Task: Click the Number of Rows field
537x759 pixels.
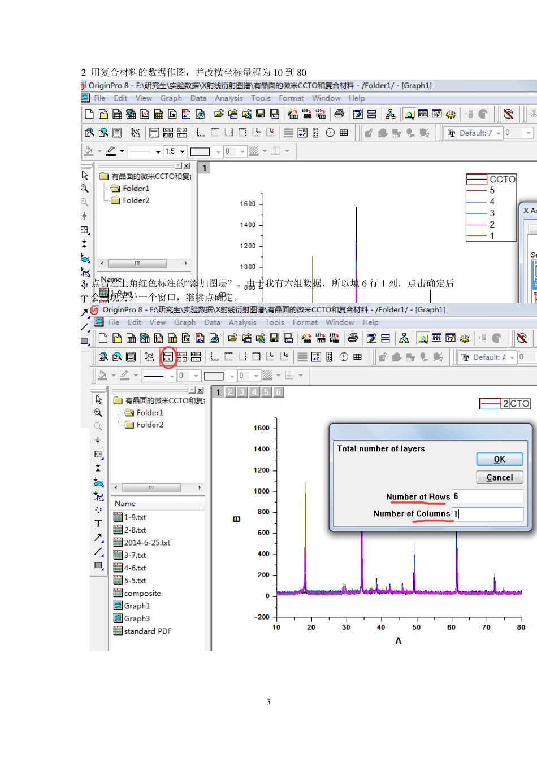Action: (487, 496)
